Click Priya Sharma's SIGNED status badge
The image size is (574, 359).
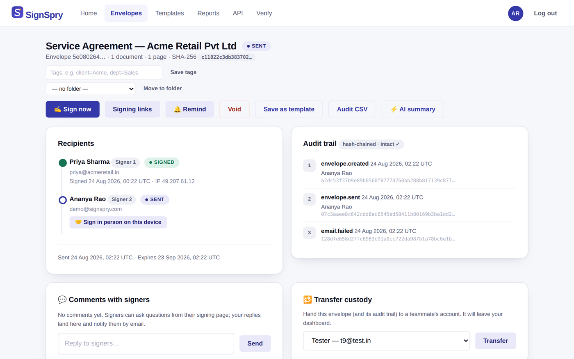click(x=162, y=162)
